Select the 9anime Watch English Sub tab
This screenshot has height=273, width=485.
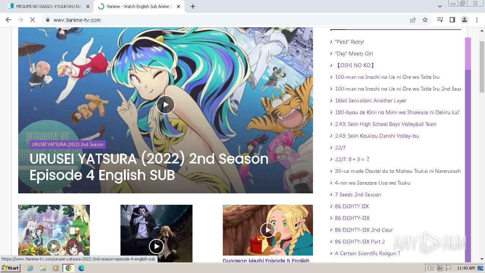[x=138, y=6]
